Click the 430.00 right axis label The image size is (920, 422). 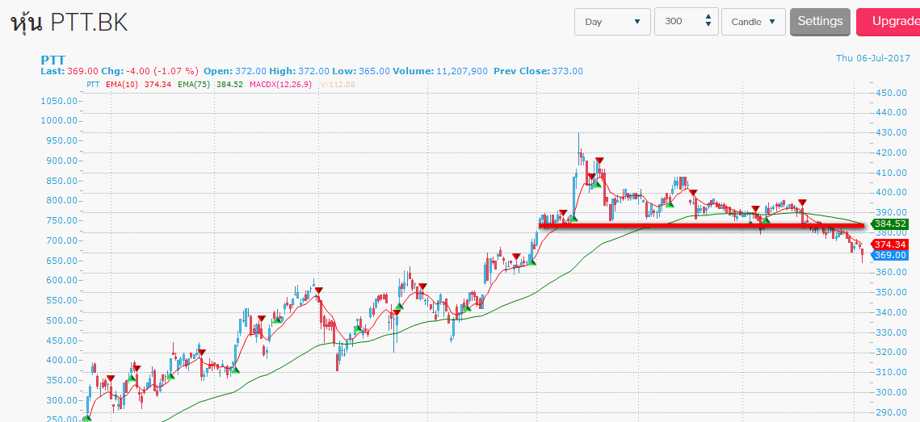point(891,132)
